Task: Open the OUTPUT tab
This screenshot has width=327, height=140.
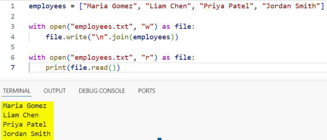Action: coord(55,91)
